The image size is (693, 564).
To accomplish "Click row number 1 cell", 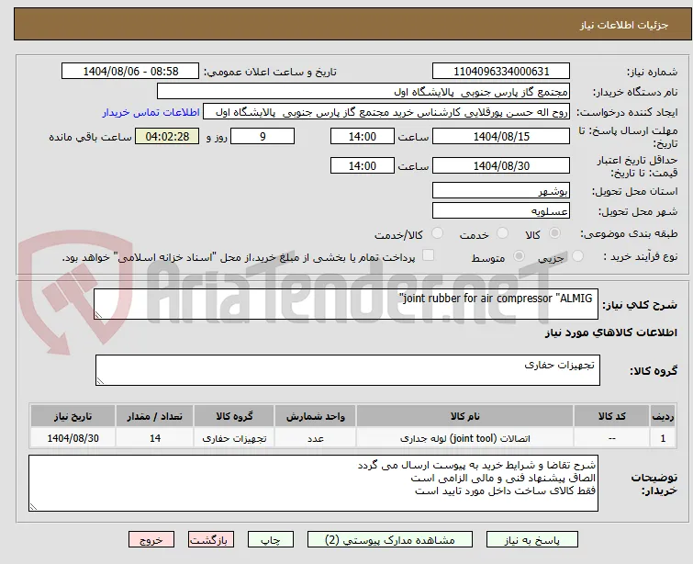I will coord(663,438).
